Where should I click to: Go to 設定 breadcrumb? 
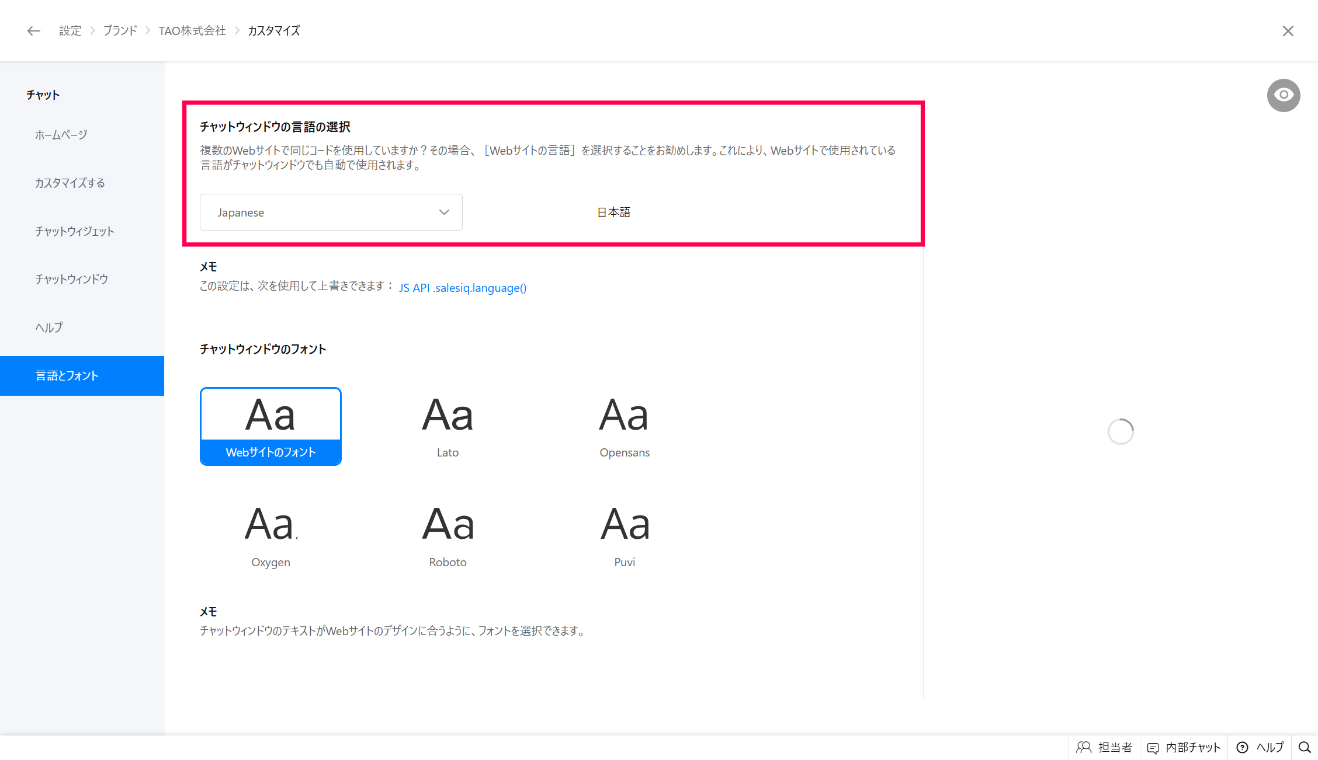point(70,31)
